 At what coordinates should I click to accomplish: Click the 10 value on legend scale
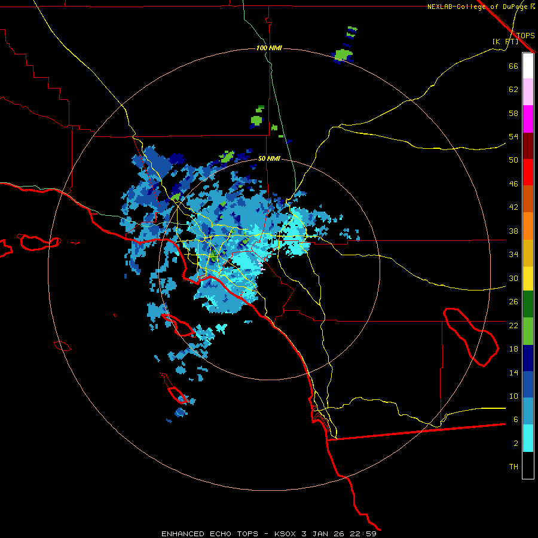[x=513, y=396]
